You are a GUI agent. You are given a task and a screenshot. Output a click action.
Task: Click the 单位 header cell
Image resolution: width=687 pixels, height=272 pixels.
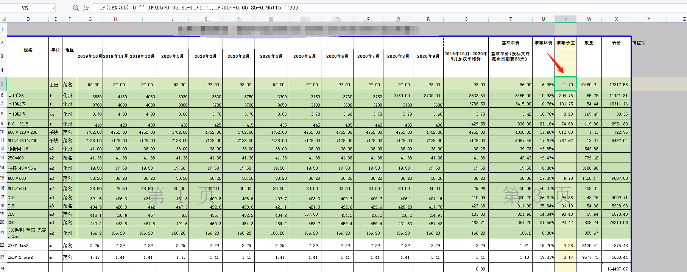(56, 49)
